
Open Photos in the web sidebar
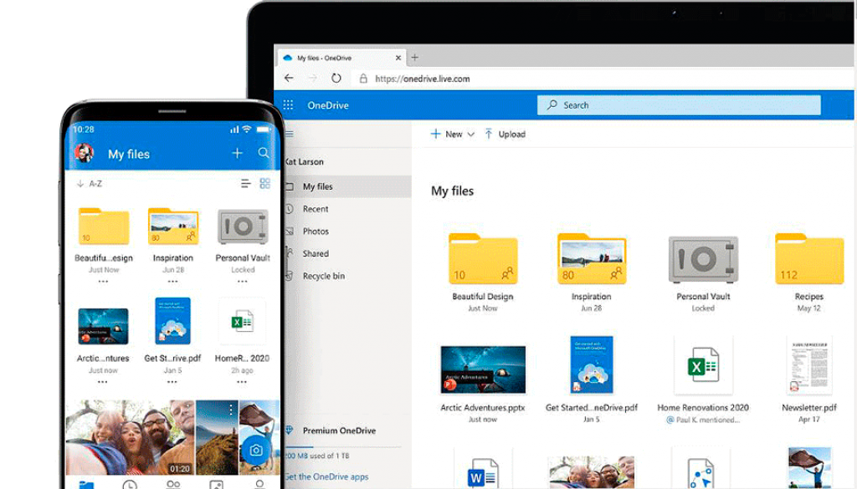pos(316,232)
